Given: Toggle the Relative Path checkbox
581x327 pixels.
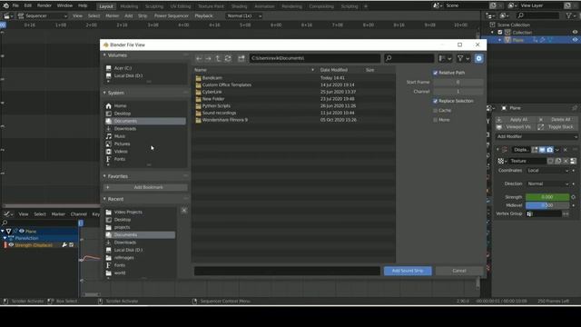Looking at the screenshot, I should point(436,73).
